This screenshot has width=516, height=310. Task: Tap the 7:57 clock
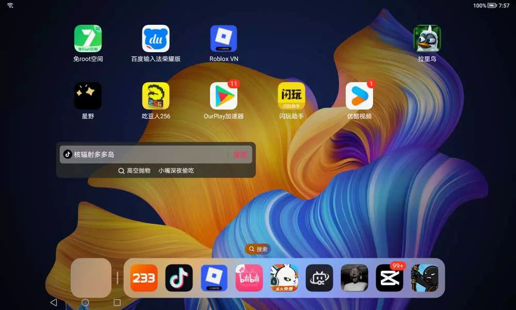pyautogui.click(x=504, y=6)
